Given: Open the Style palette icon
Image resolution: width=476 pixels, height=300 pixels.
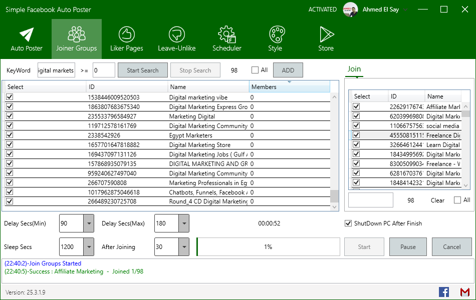Looking at the screenshot, I should [x=277, y=34].
